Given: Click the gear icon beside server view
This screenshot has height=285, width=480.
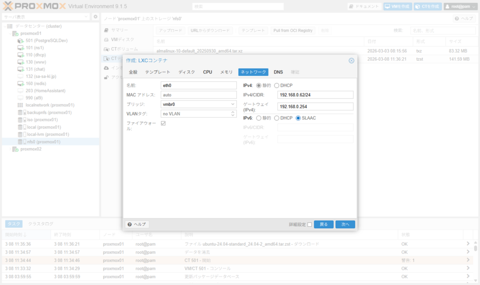Looking at the screenshot, I should click(96, 17).
